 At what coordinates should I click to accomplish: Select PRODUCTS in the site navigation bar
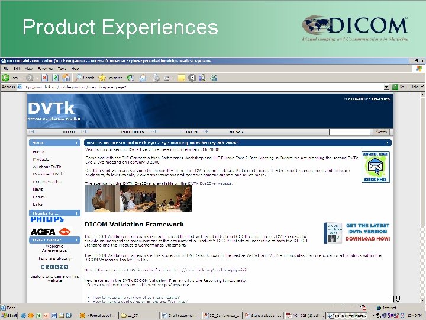[133, 132]
